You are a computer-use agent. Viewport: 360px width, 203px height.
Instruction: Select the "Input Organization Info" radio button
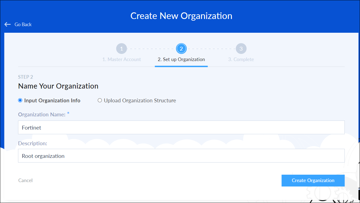[20, 100]
